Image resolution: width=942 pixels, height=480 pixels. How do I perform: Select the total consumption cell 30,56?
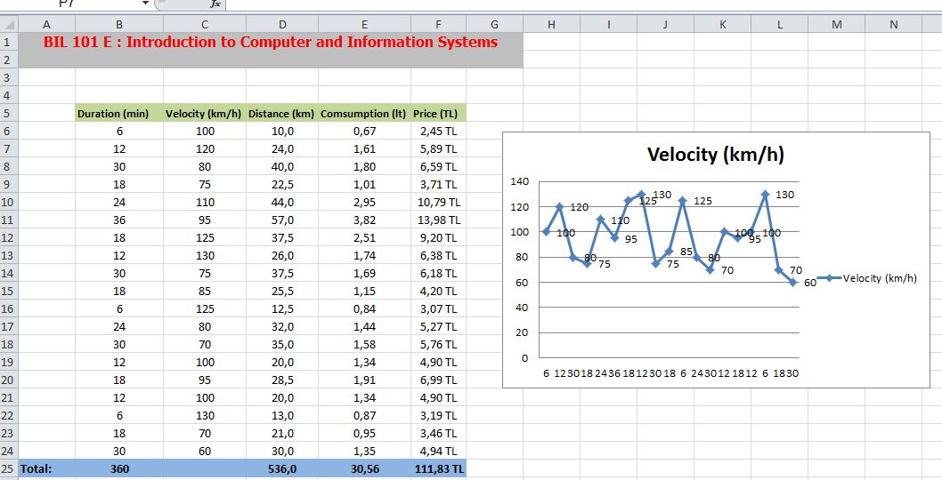(x=365, y=469)
